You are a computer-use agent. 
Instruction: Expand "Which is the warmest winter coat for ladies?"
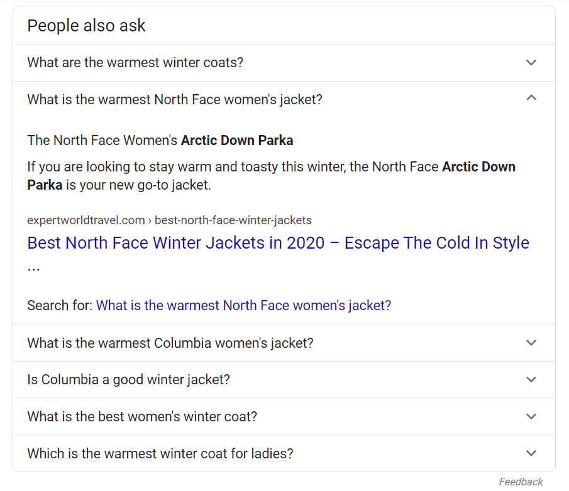[x=160, y=453]
